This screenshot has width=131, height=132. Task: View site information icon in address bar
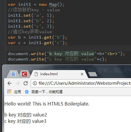pos(35,83)
